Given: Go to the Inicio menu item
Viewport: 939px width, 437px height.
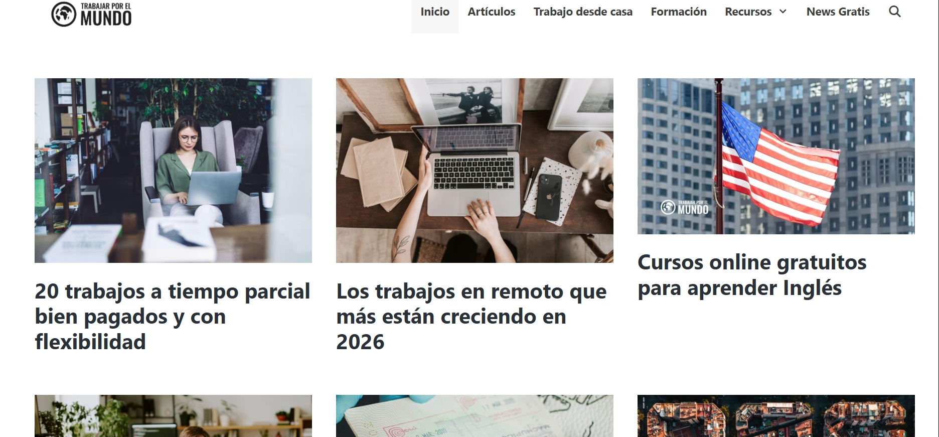Looking at the screenshot, I should 435,12.
